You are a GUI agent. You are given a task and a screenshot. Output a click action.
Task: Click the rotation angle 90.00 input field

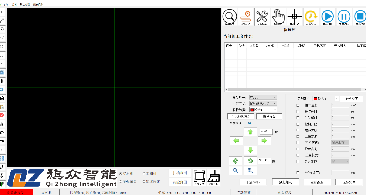click(264, 161)
